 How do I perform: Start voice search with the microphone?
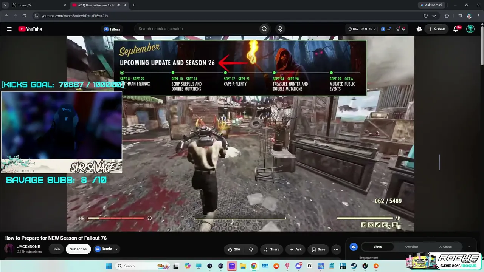280,29
